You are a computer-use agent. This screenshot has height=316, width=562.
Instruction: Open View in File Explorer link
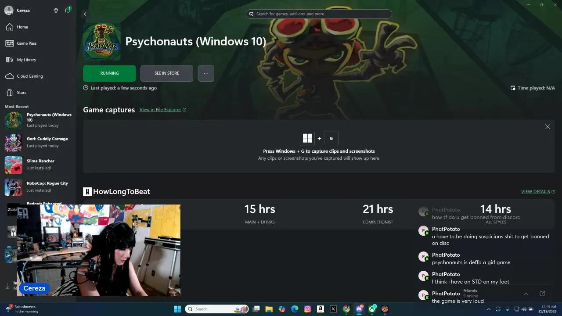[x=163, y=110]
